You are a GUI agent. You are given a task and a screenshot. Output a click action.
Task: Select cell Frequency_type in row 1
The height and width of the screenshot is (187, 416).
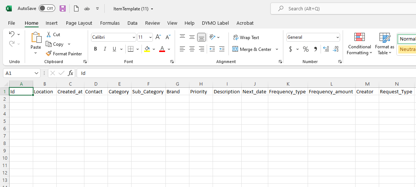click(x=288, y=91)
